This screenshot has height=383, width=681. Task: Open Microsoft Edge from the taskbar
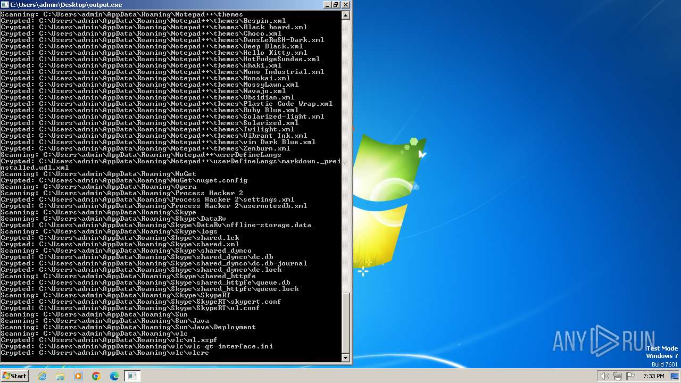pyautogui.click(x=114, y=376)
